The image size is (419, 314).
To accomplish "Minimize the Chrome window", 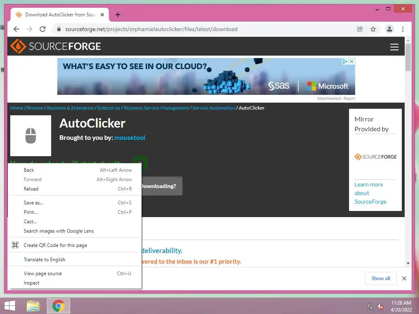I will [377, 9].
